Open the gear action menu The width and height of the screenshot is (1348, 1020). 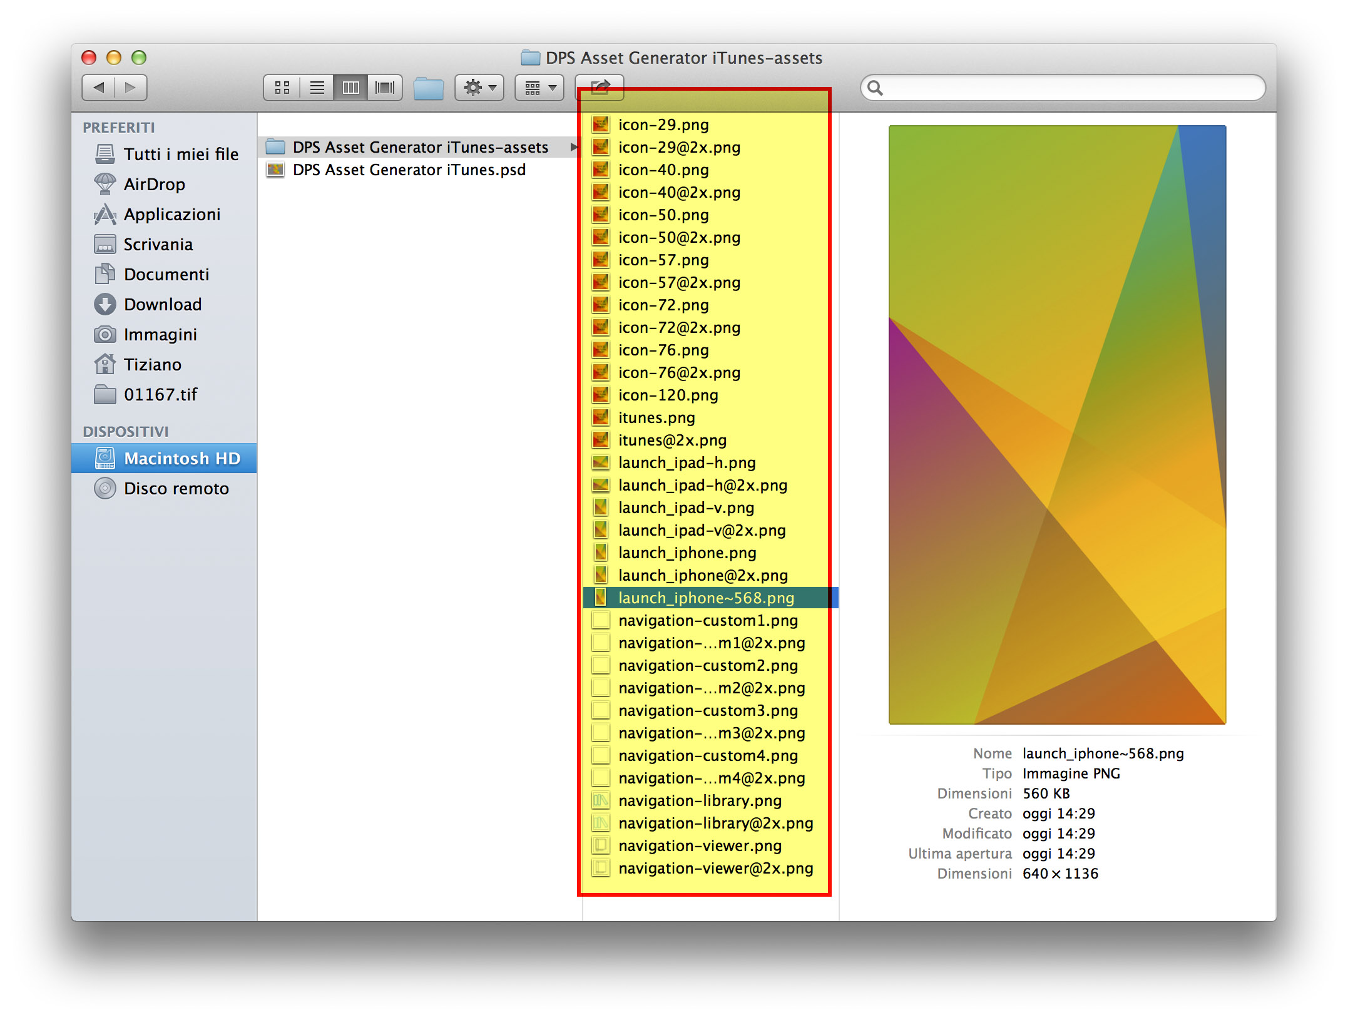(x=479, y=88)
